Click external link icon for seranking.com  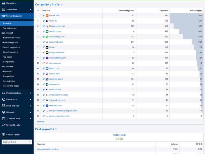44,105
